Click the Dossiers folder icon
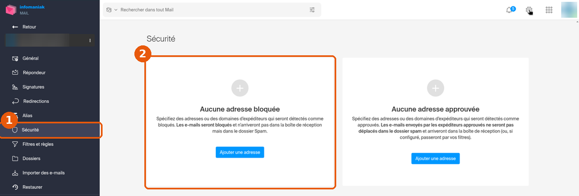 click(x=15, y=158)
